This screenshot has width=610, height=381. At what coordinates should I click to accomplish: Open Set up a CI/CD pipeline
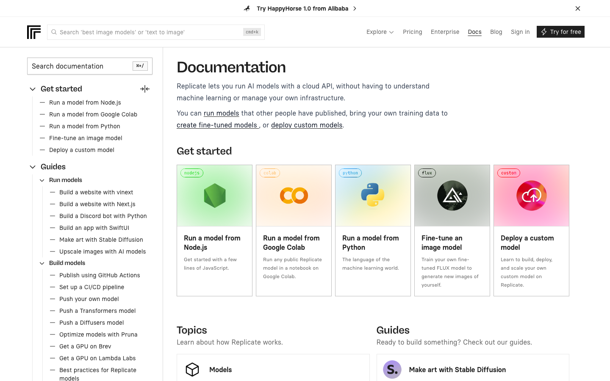92,287
